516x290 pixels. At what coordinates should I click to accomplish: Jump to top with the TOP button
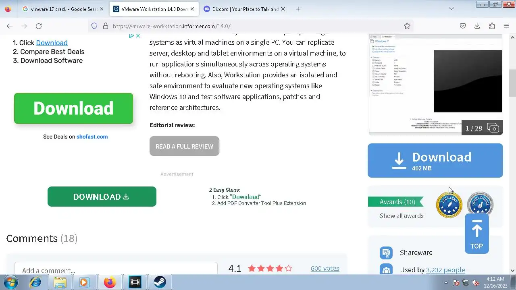pyautogui.click(x=476, y=234)
